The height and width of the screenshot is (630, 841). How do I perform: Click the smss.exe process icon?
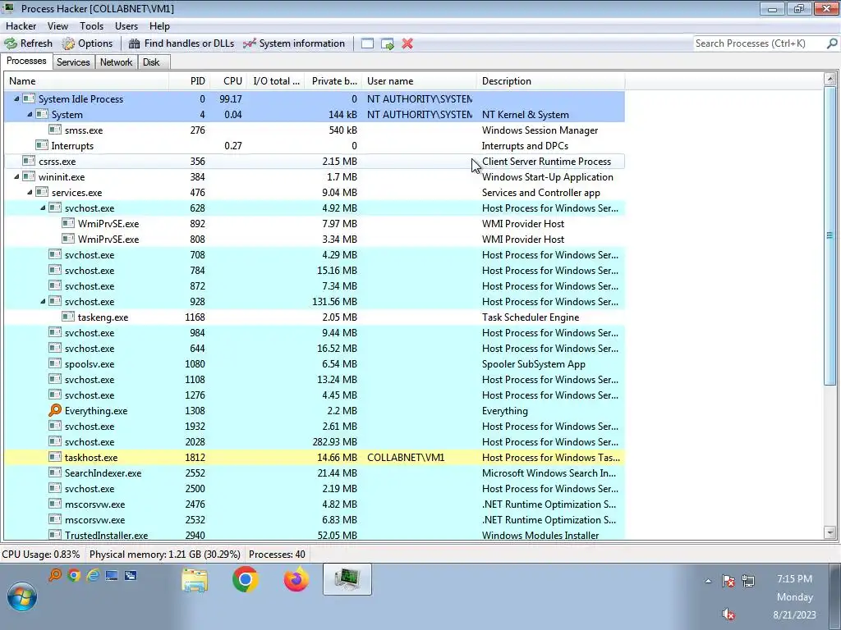pyautogui.click(x=55, y=130)
